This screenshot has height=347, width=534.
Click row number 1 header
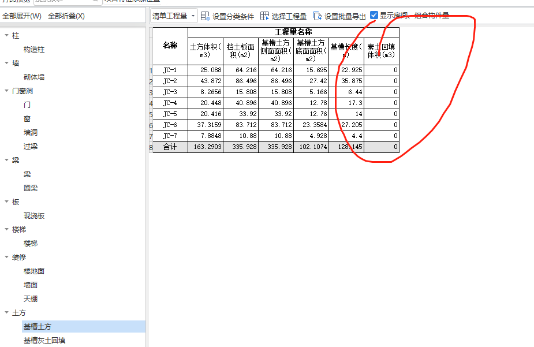[151, 70]
